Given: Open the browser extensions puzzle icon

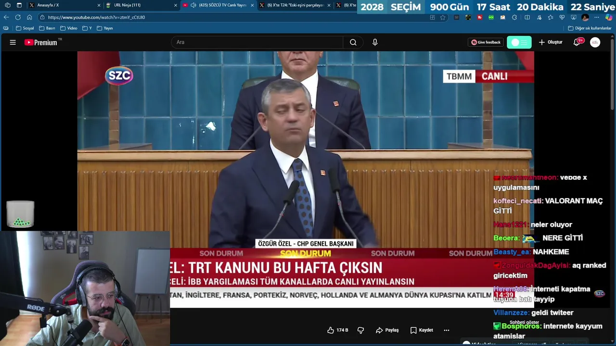Looking at the screenshot, I should (514, 17).
